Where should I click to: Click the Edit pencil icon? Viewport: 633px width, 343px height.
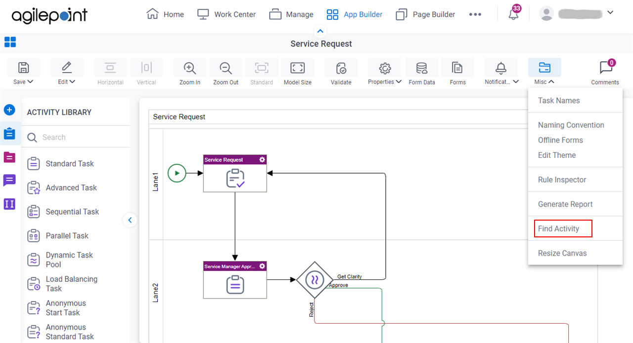[67, 68]
